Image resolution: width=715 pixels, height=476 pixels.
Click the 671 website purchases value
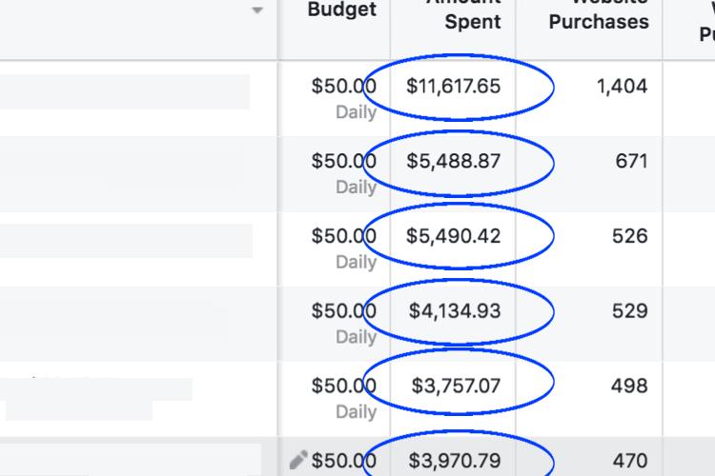coord(631,162)
